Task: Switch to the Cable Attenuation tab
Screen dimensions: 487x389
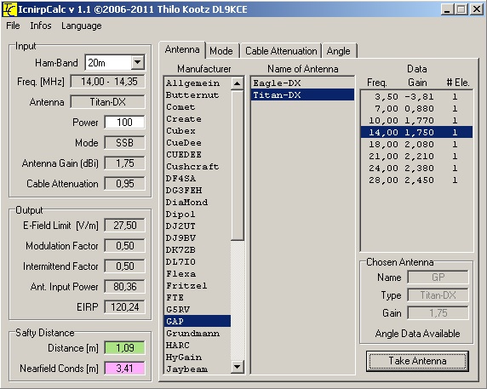Action: click(281, 51)
